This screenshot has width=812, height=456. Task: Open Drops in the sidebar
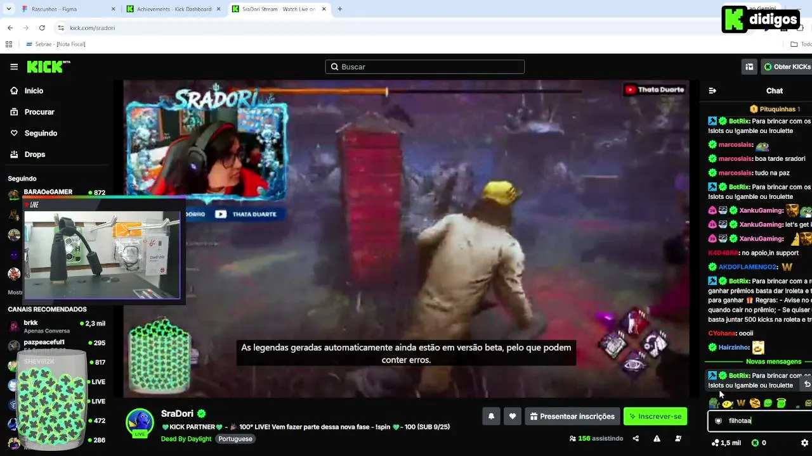coord(34,154)
